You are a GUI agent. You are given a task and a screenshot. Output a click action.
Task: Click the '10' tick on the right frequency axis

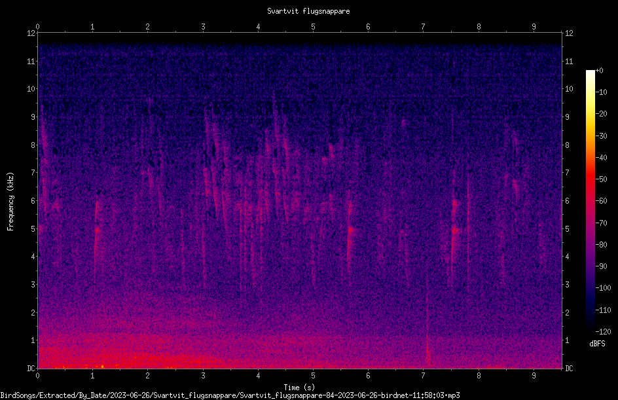point(569,89)
